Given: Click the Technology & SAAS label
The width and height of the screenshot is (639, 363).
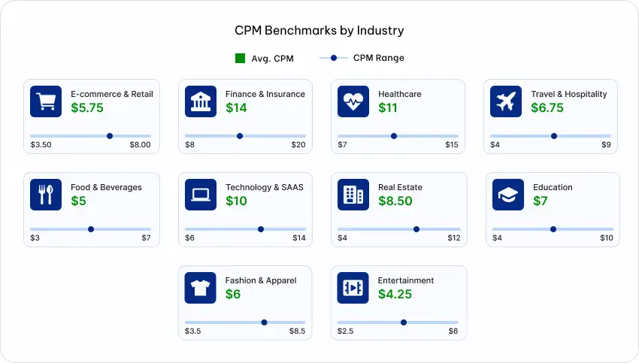Looking at the screenshot, I should coord(265,187).
